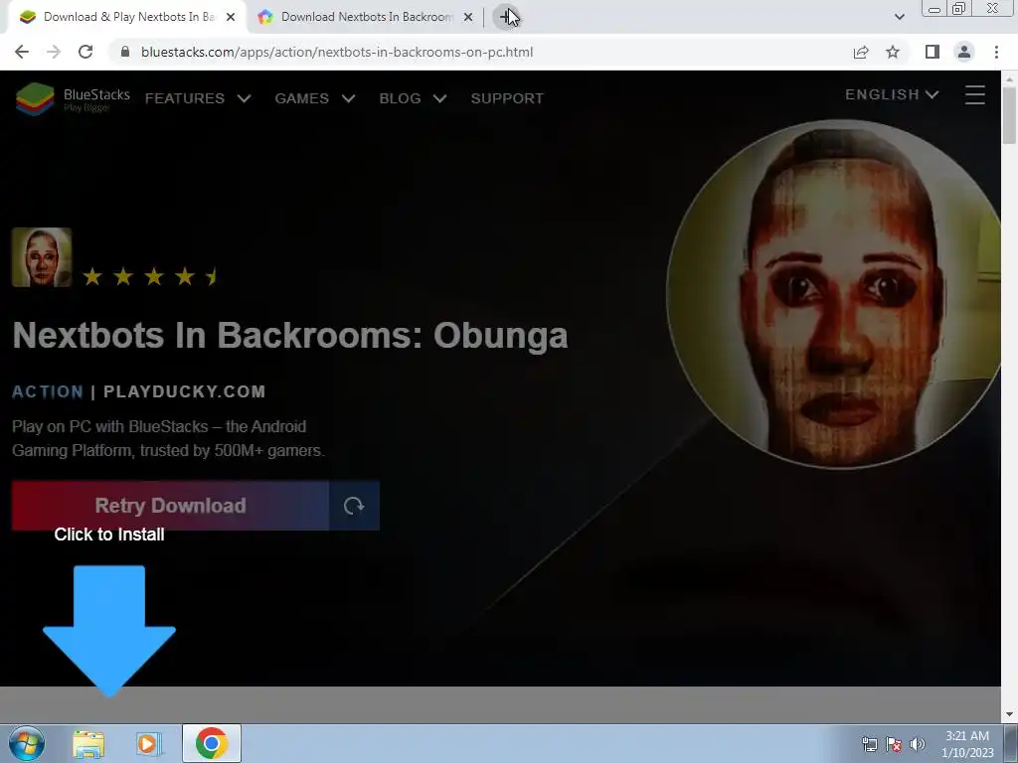Screen dimensions: 1018x763
Task: Bookmark this page with star icon
Action: tap(893, 52)
